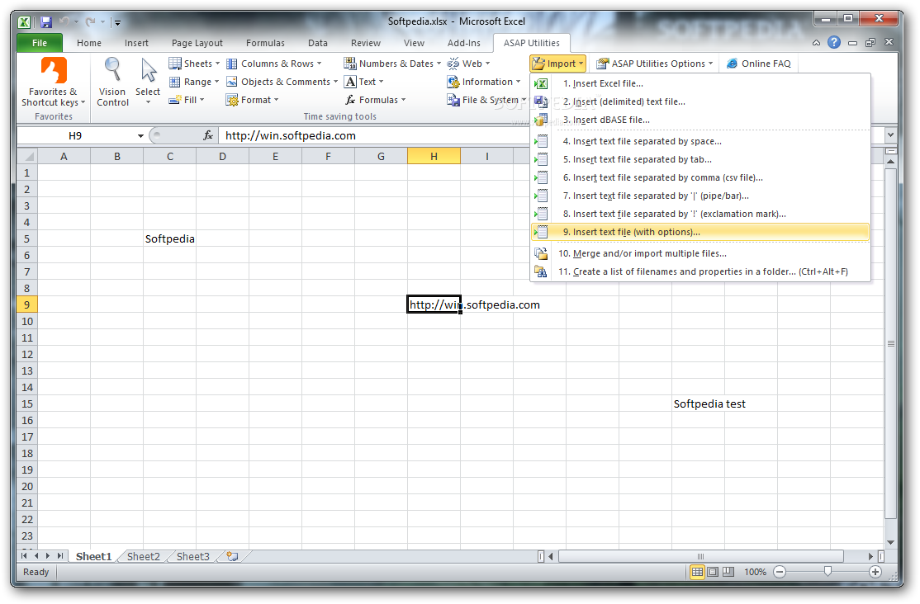Expand ASAP Formulas tools dropdown
Viewport: 920px width, 604px height.
(x=376, y=100)
